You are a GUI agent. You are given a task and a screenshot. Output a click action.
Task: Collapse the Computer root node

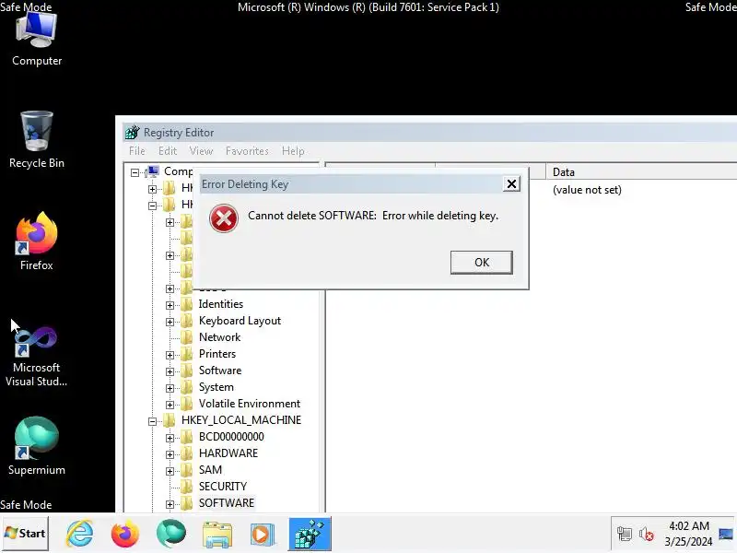point(135,172)
